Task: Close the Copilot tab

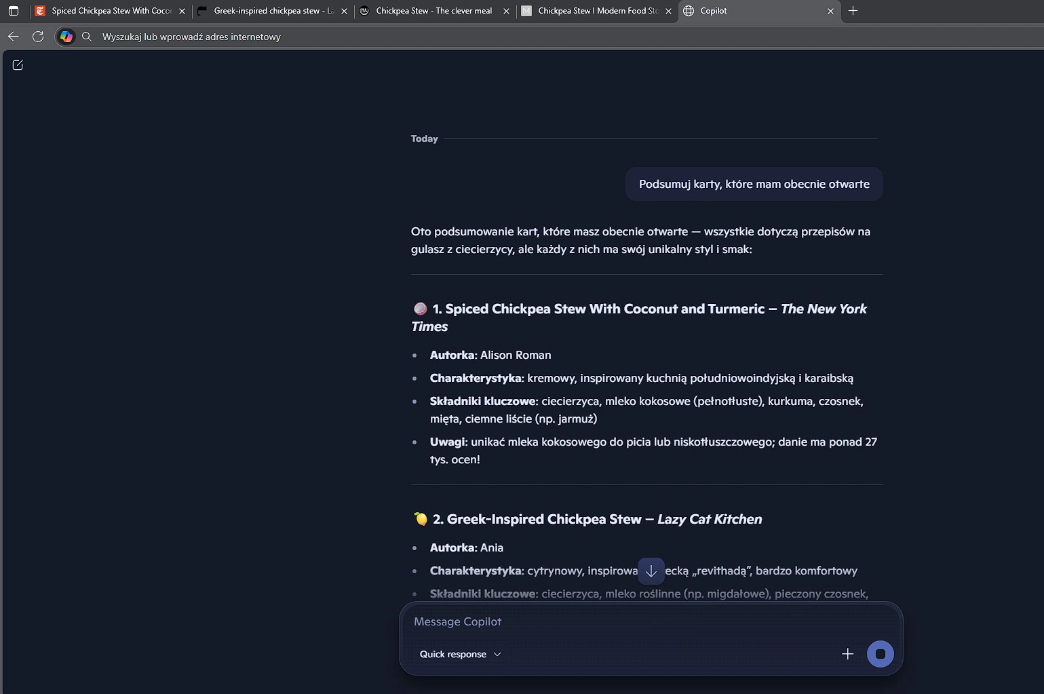Action: (830, 11)
